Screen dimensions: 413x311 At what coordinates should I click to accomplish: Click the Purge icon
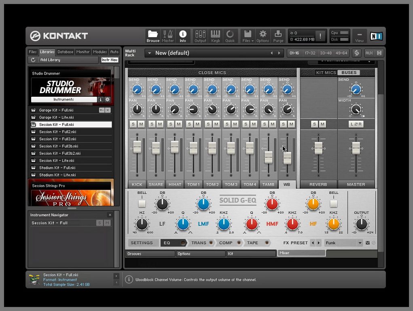coord(278,36)
